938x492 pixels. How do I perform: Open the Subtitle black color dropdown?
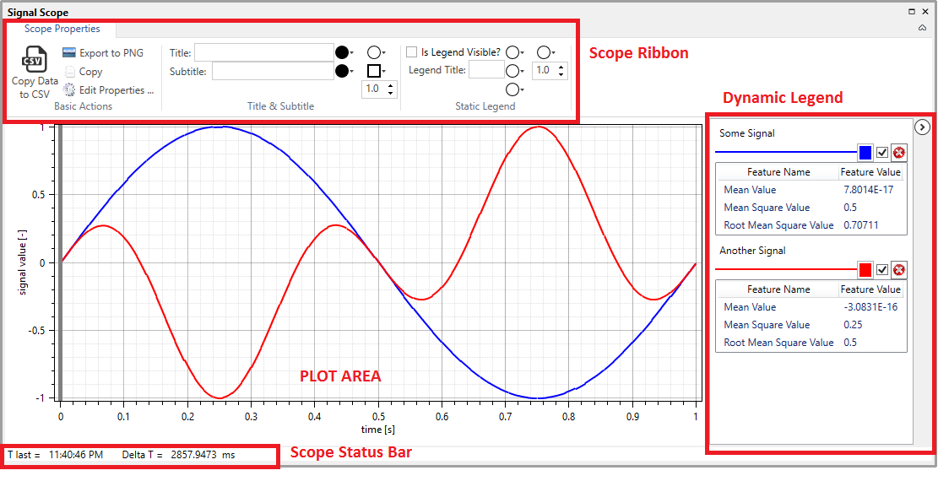click(x=344, y=71)
